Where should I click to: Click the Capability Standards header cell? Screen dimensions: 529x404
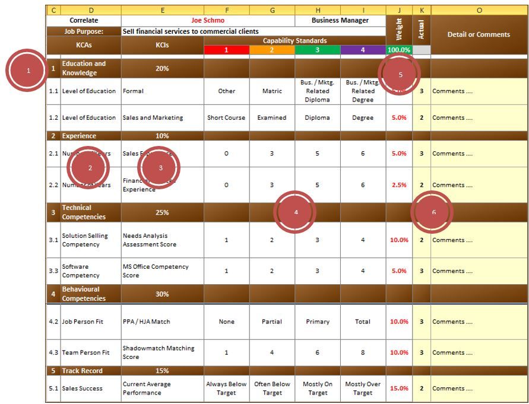294,40
